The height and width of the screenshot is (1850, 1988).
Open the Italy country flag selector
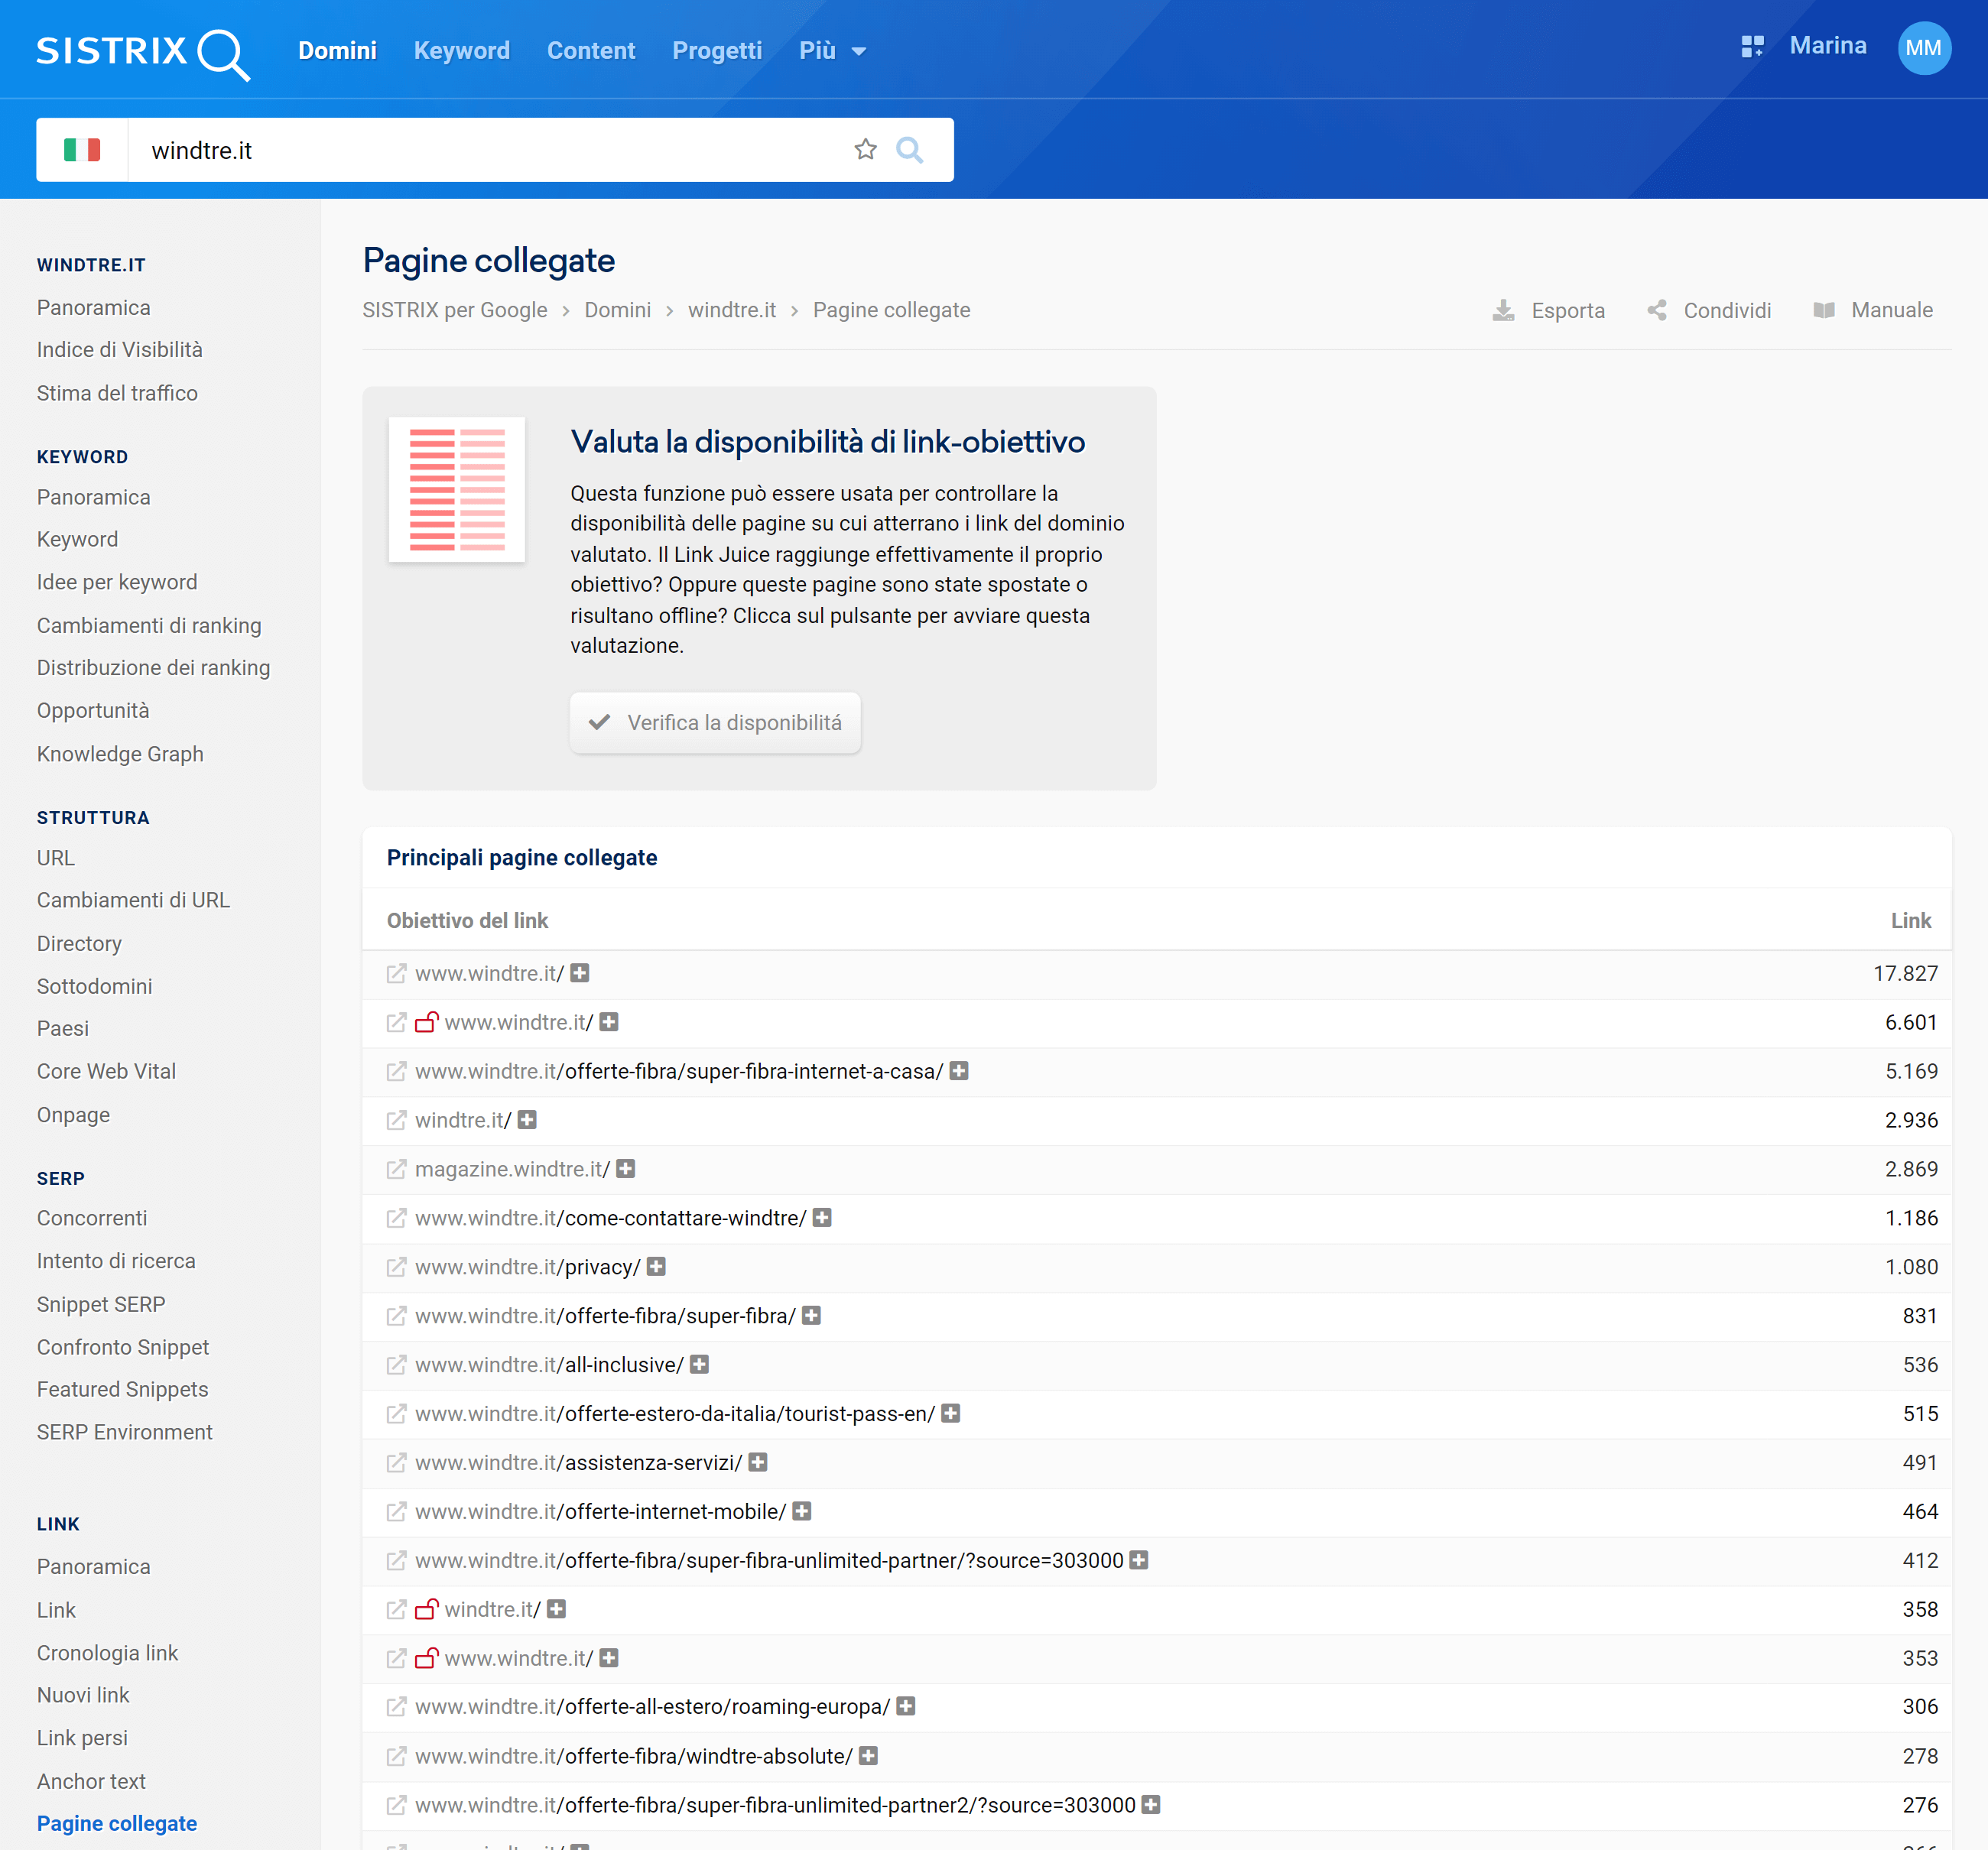82,150
